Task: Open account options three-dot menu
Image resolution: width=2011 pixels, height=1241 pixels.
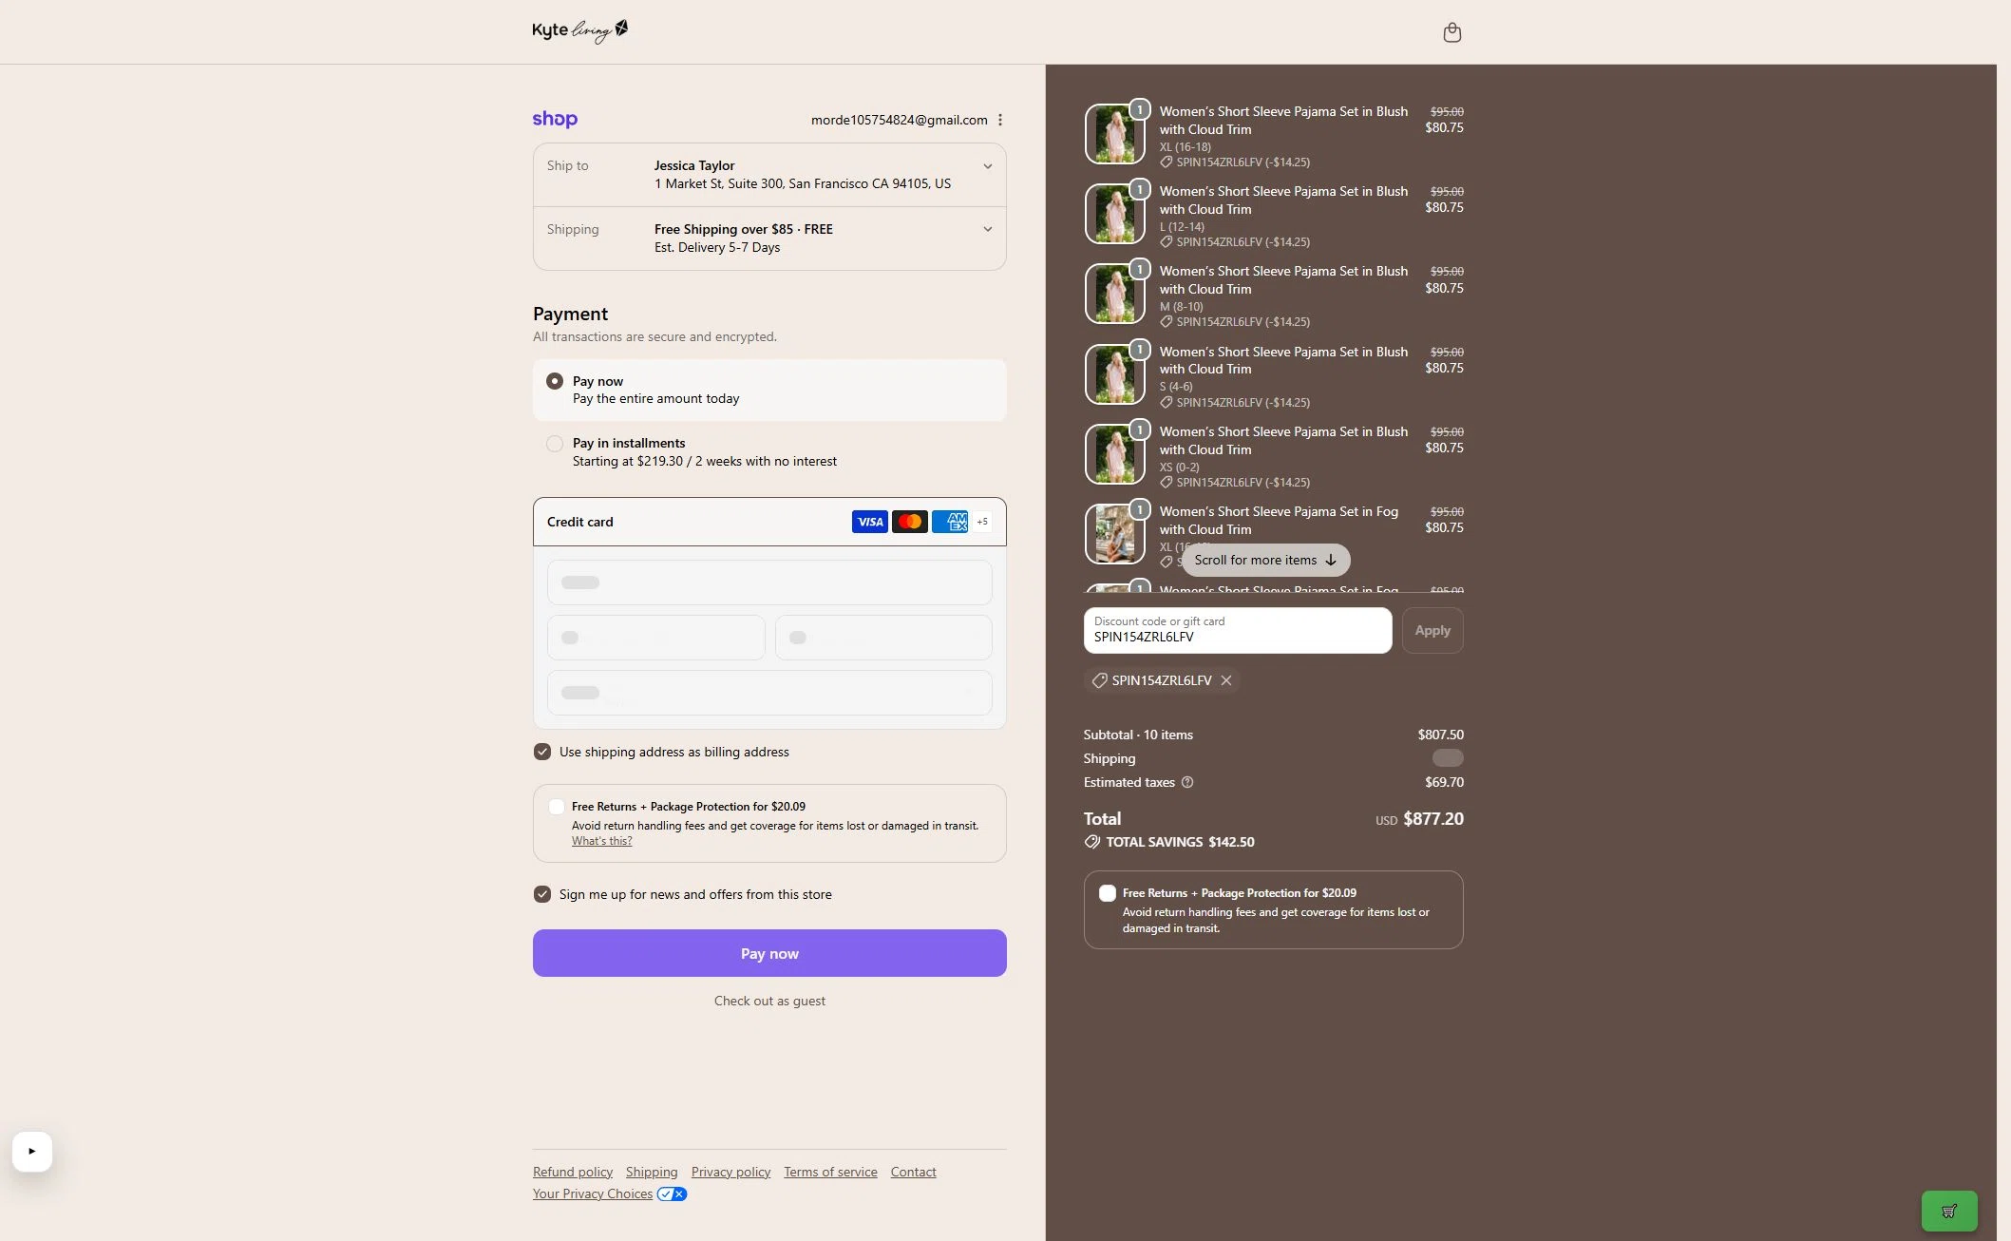Action: click(x=999, y=120)
